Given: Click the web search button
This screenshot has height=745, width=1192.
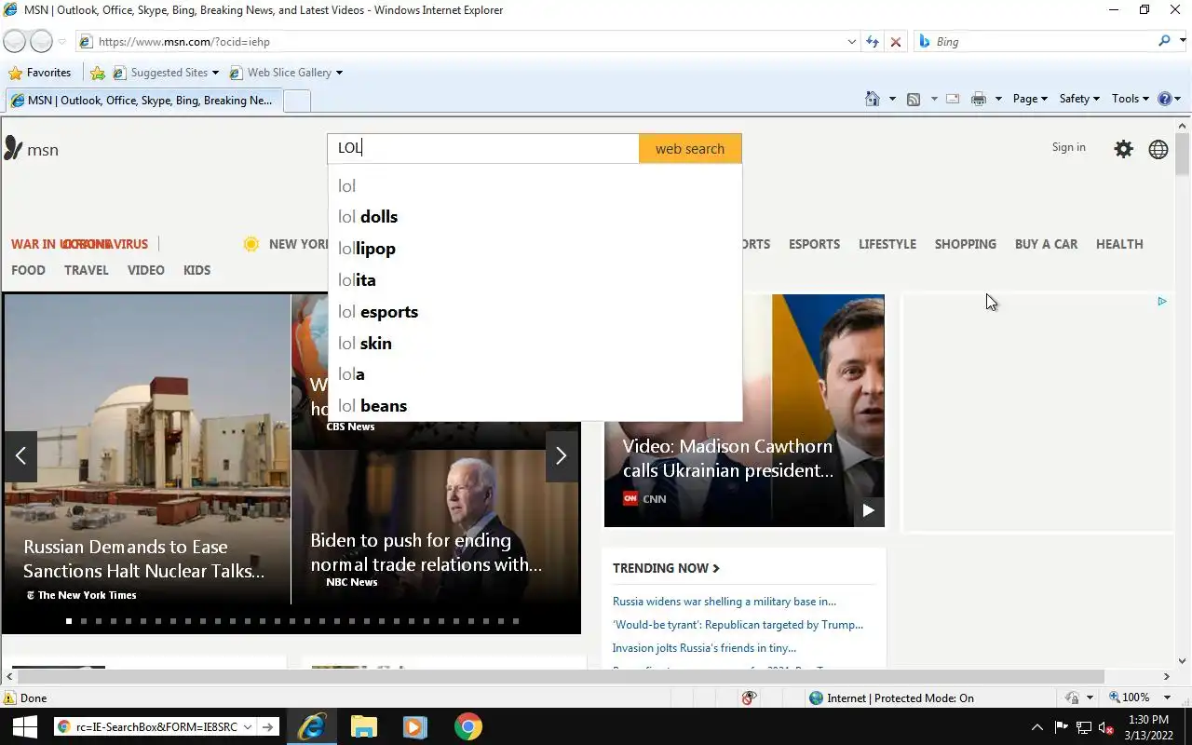Looking at the screenshot, I should [x=690, y=148].
